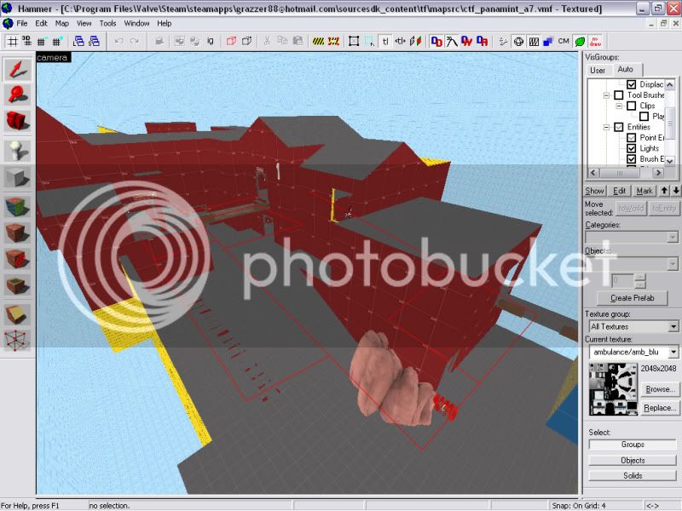Click the visgroup Edit button
The width and height of the screenshot is (682, 511).
(619, 190)
